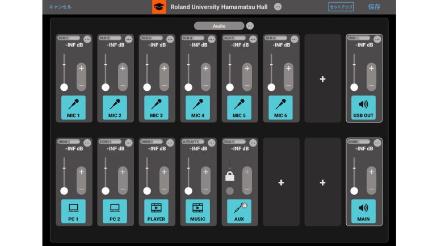Select the MUSIC player tile
Screen dimensions: 437x246
pos(198,211)
